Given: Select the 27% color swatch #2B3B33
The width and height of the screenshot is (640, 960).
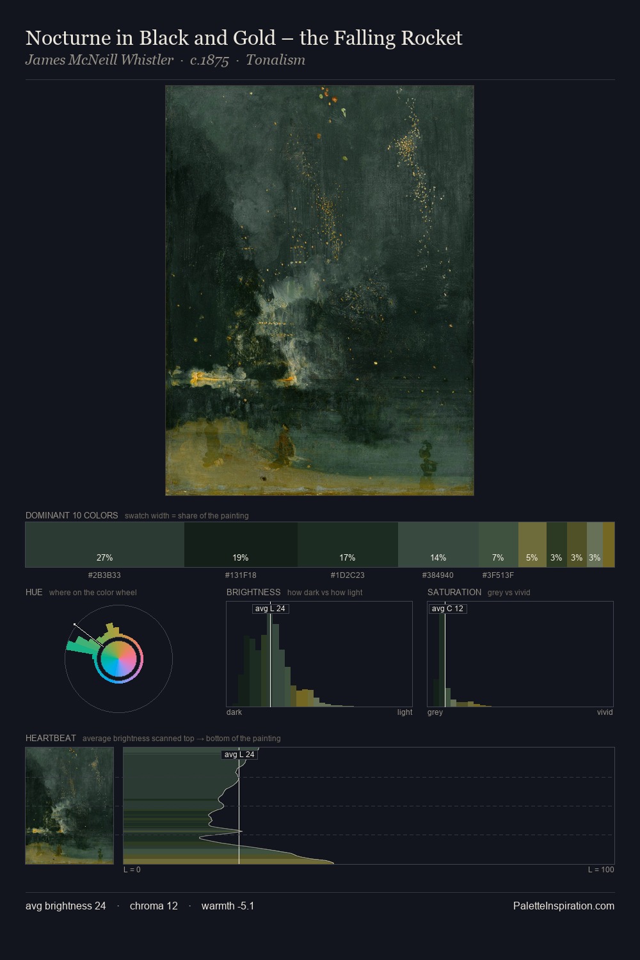Looking at the screenshot, I should click(105, 545).
